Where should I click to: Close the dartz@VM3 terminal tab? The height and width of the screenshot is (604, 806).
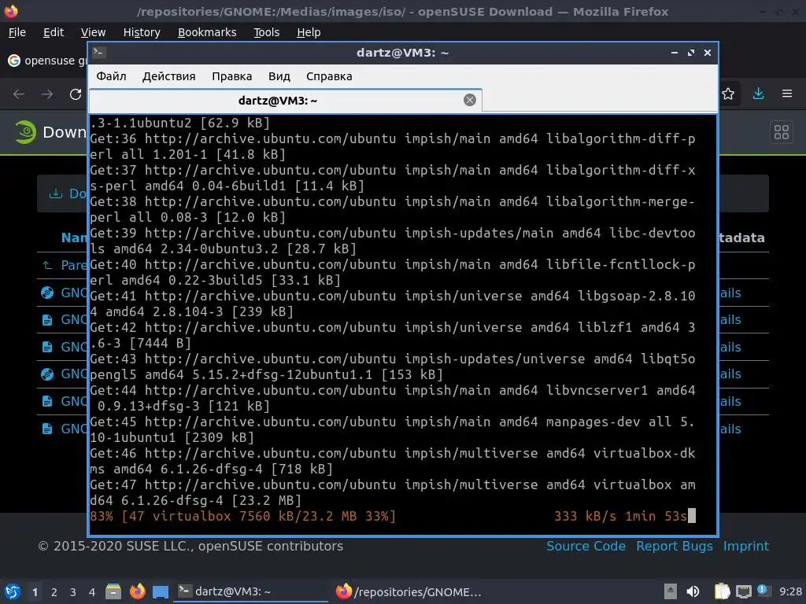pos(469,100)
